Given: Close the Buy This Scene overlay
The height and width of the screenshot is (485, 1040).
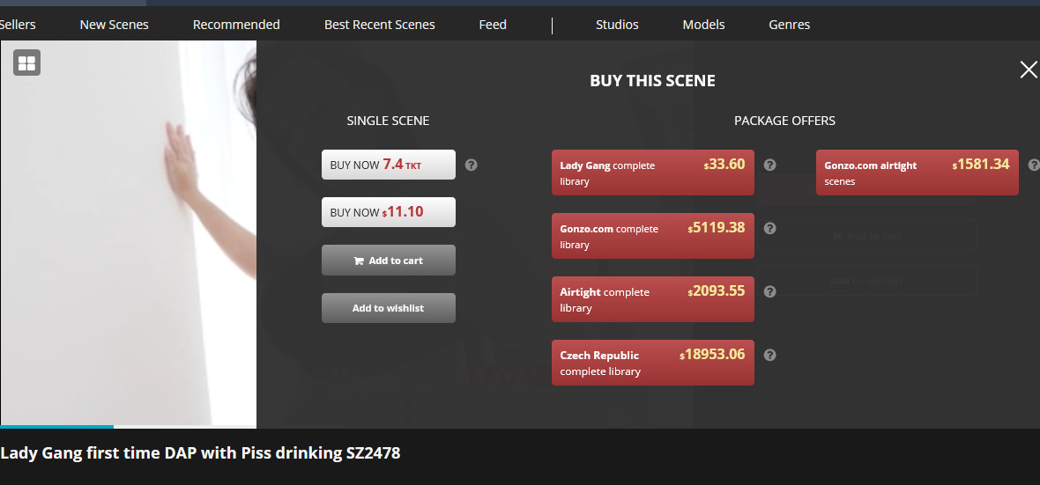Looking at the screenshot, I should 1028,70.
